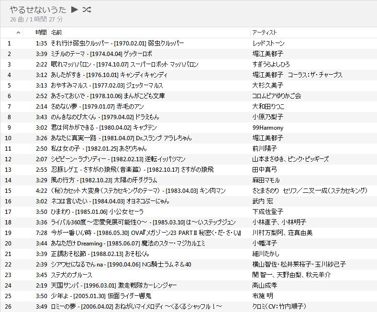This screenshot has width=377, height=312.
Task: Click artist 細川たかし
Action: (x=266, y=254)
